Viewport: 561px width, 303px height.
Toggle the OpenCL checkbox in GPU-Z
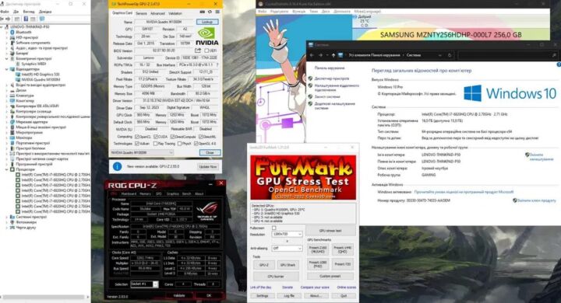click(136, 136)
